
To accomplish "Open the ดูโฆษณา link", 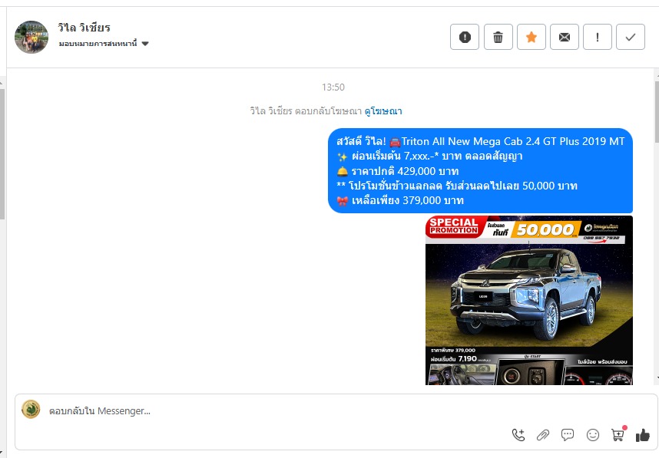I will [x=382, y=111].
